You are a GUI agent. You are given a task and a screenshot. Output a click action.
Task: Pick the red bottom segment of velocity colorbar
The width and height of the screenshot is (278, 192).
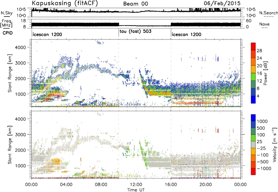pyautogui.click(x=253, y=172)
